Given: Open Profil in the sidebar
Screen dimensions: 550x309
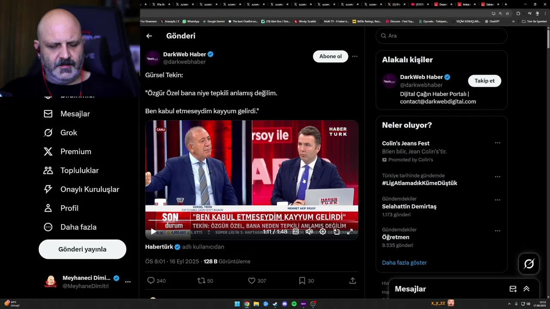Looking at the screenshot, I should coord(61,208).
